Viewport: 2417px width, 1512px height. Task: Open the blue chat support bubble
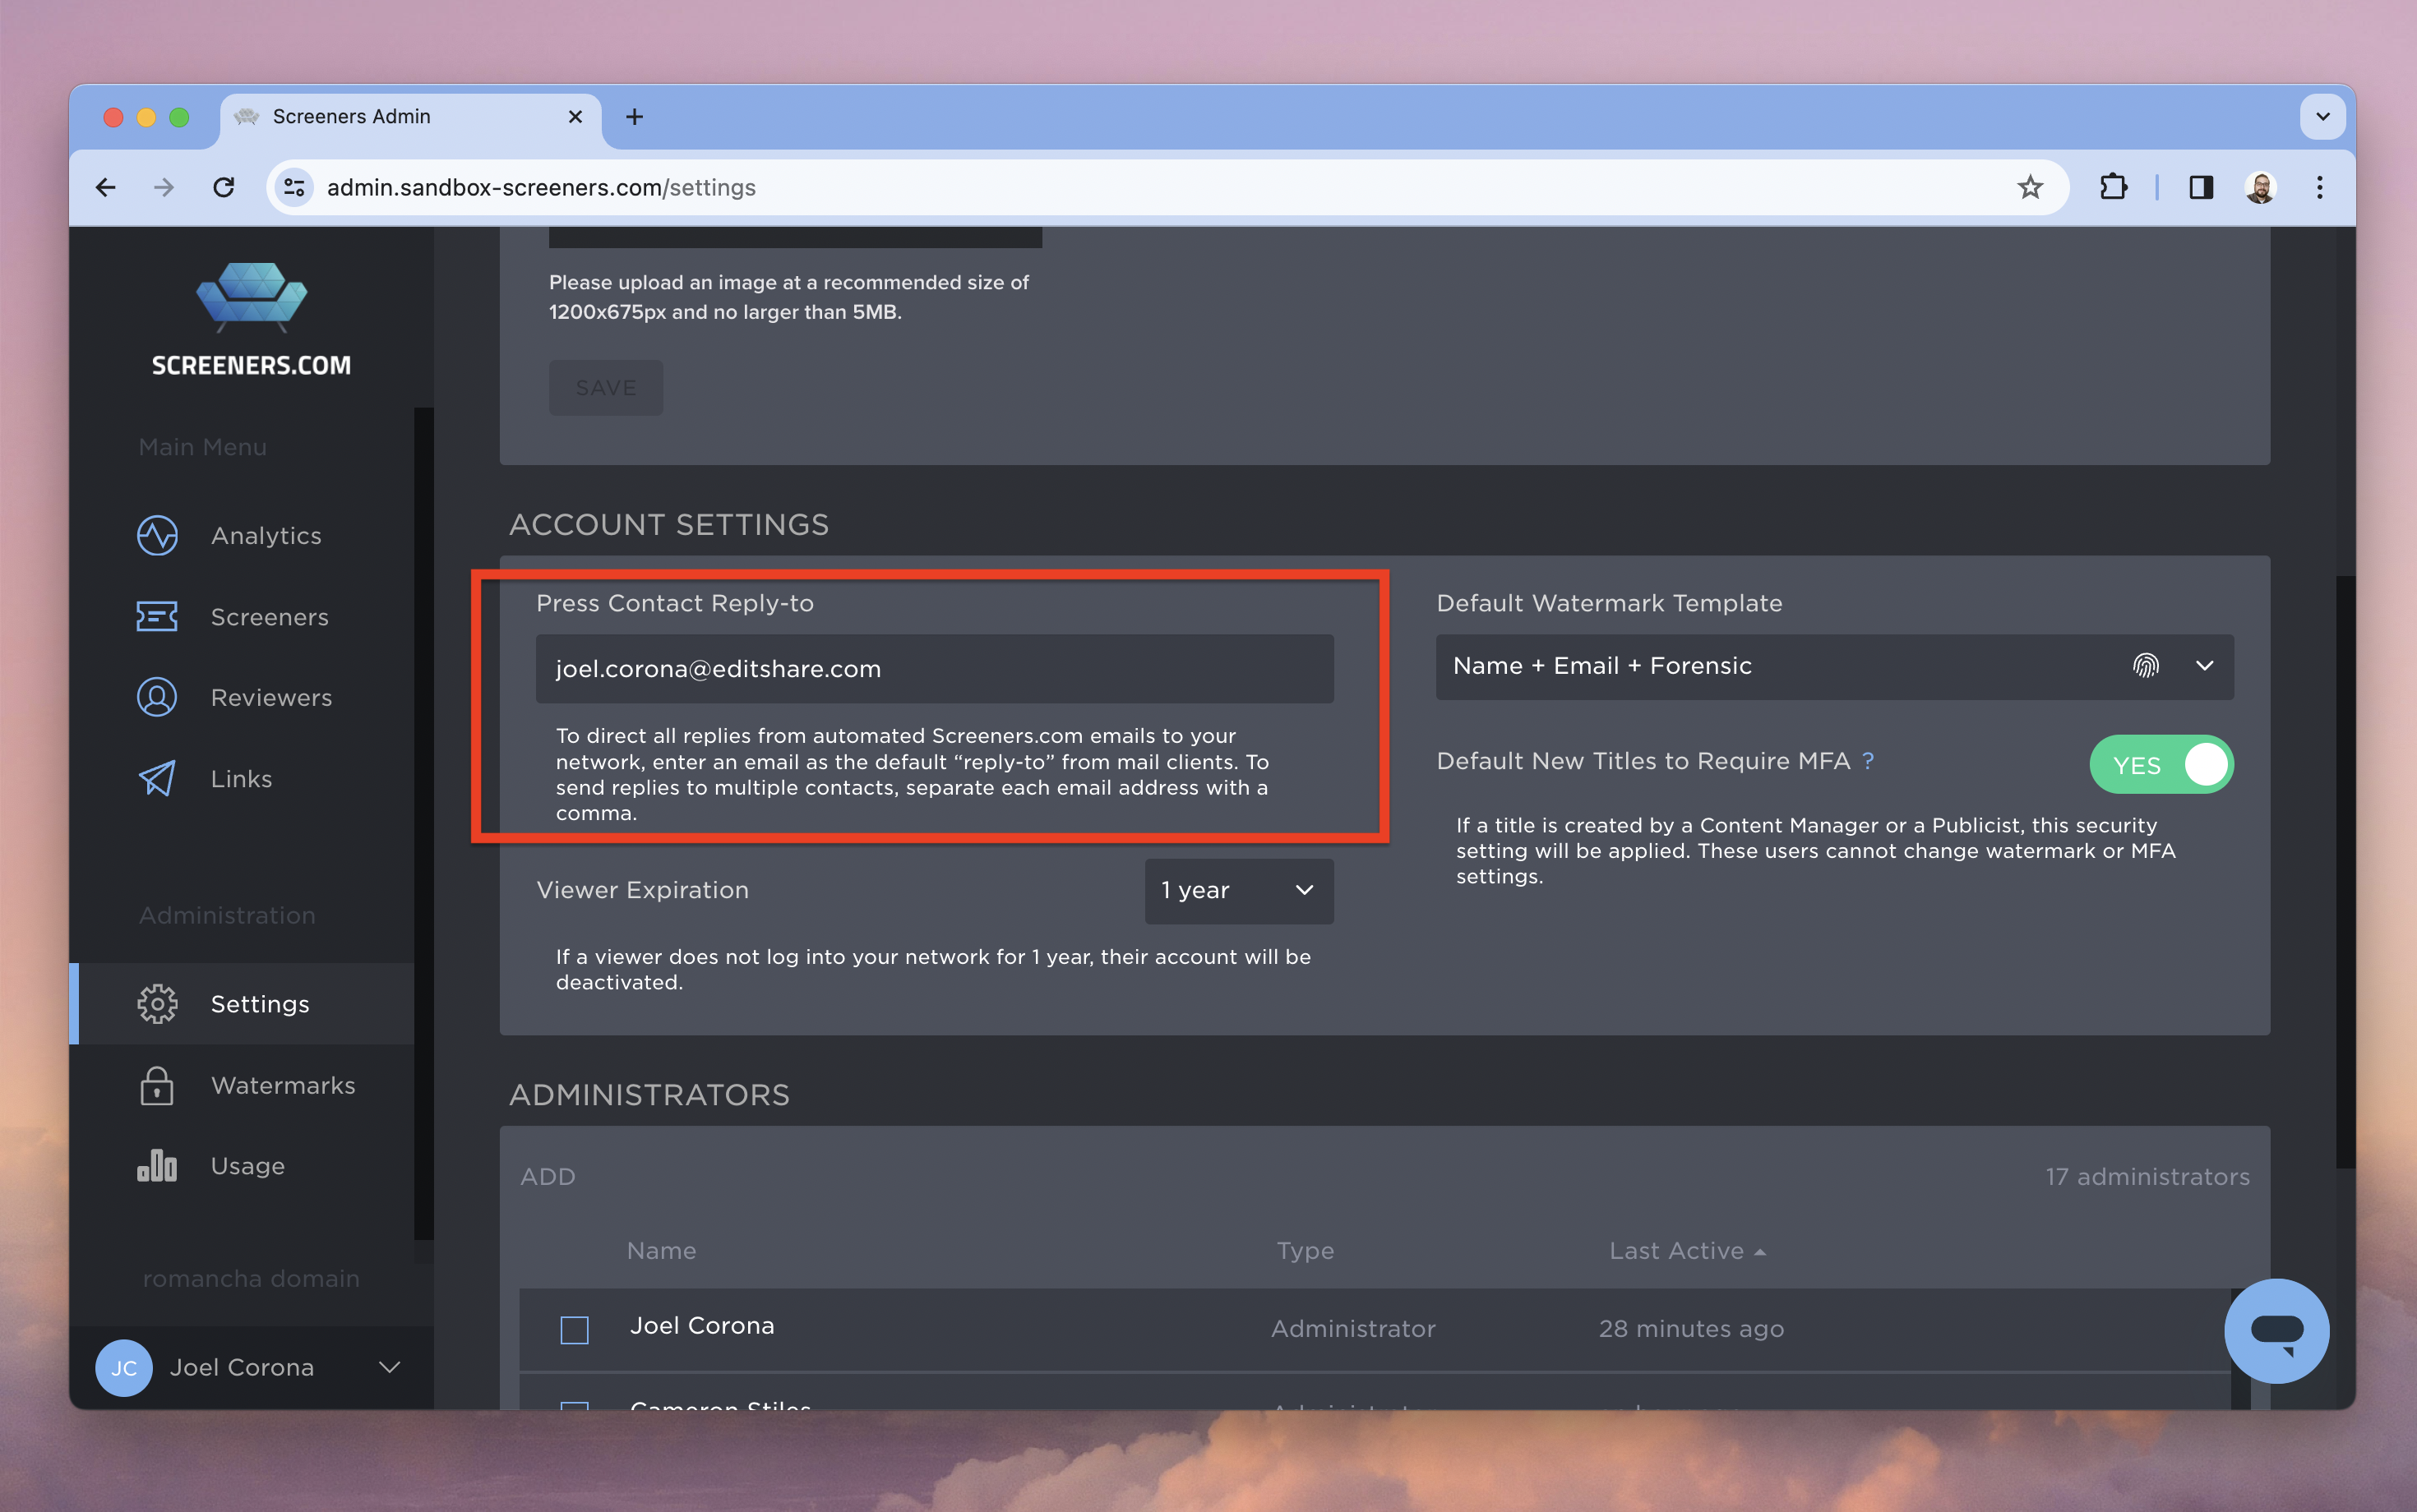tap(2276, 1331)
